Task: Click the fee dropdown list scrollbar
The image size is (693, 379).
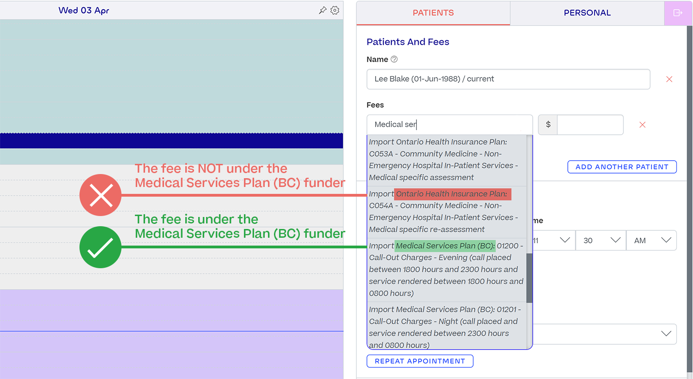Action: [x=529, y=278]
